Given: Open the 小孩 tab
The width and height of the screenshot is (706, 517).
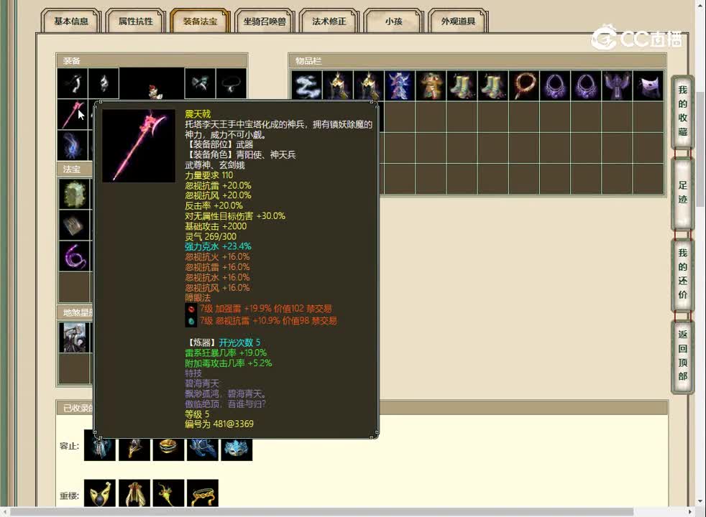Looking at the screenshot, I should pos(393,21).
